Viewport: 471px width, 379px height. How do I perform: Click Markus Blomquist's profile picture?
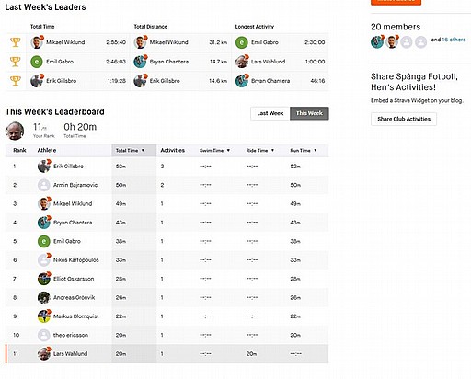click(x=44, y=316)
